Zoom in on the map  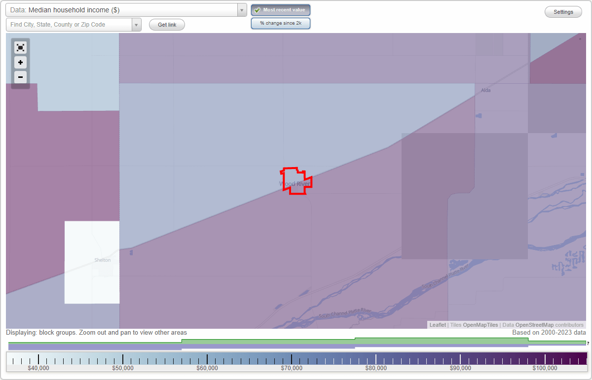[x=20, y=62]
